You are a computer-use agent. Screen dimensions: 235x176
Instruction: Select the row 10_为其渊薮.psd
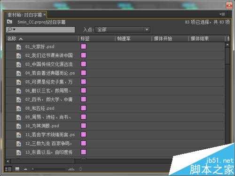pyautogui.click(x=115, y=126)
